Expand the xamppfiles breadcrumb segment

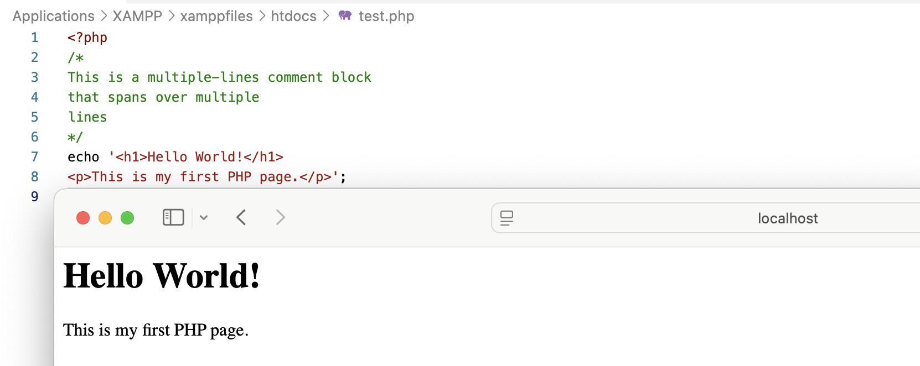[216, 16]
